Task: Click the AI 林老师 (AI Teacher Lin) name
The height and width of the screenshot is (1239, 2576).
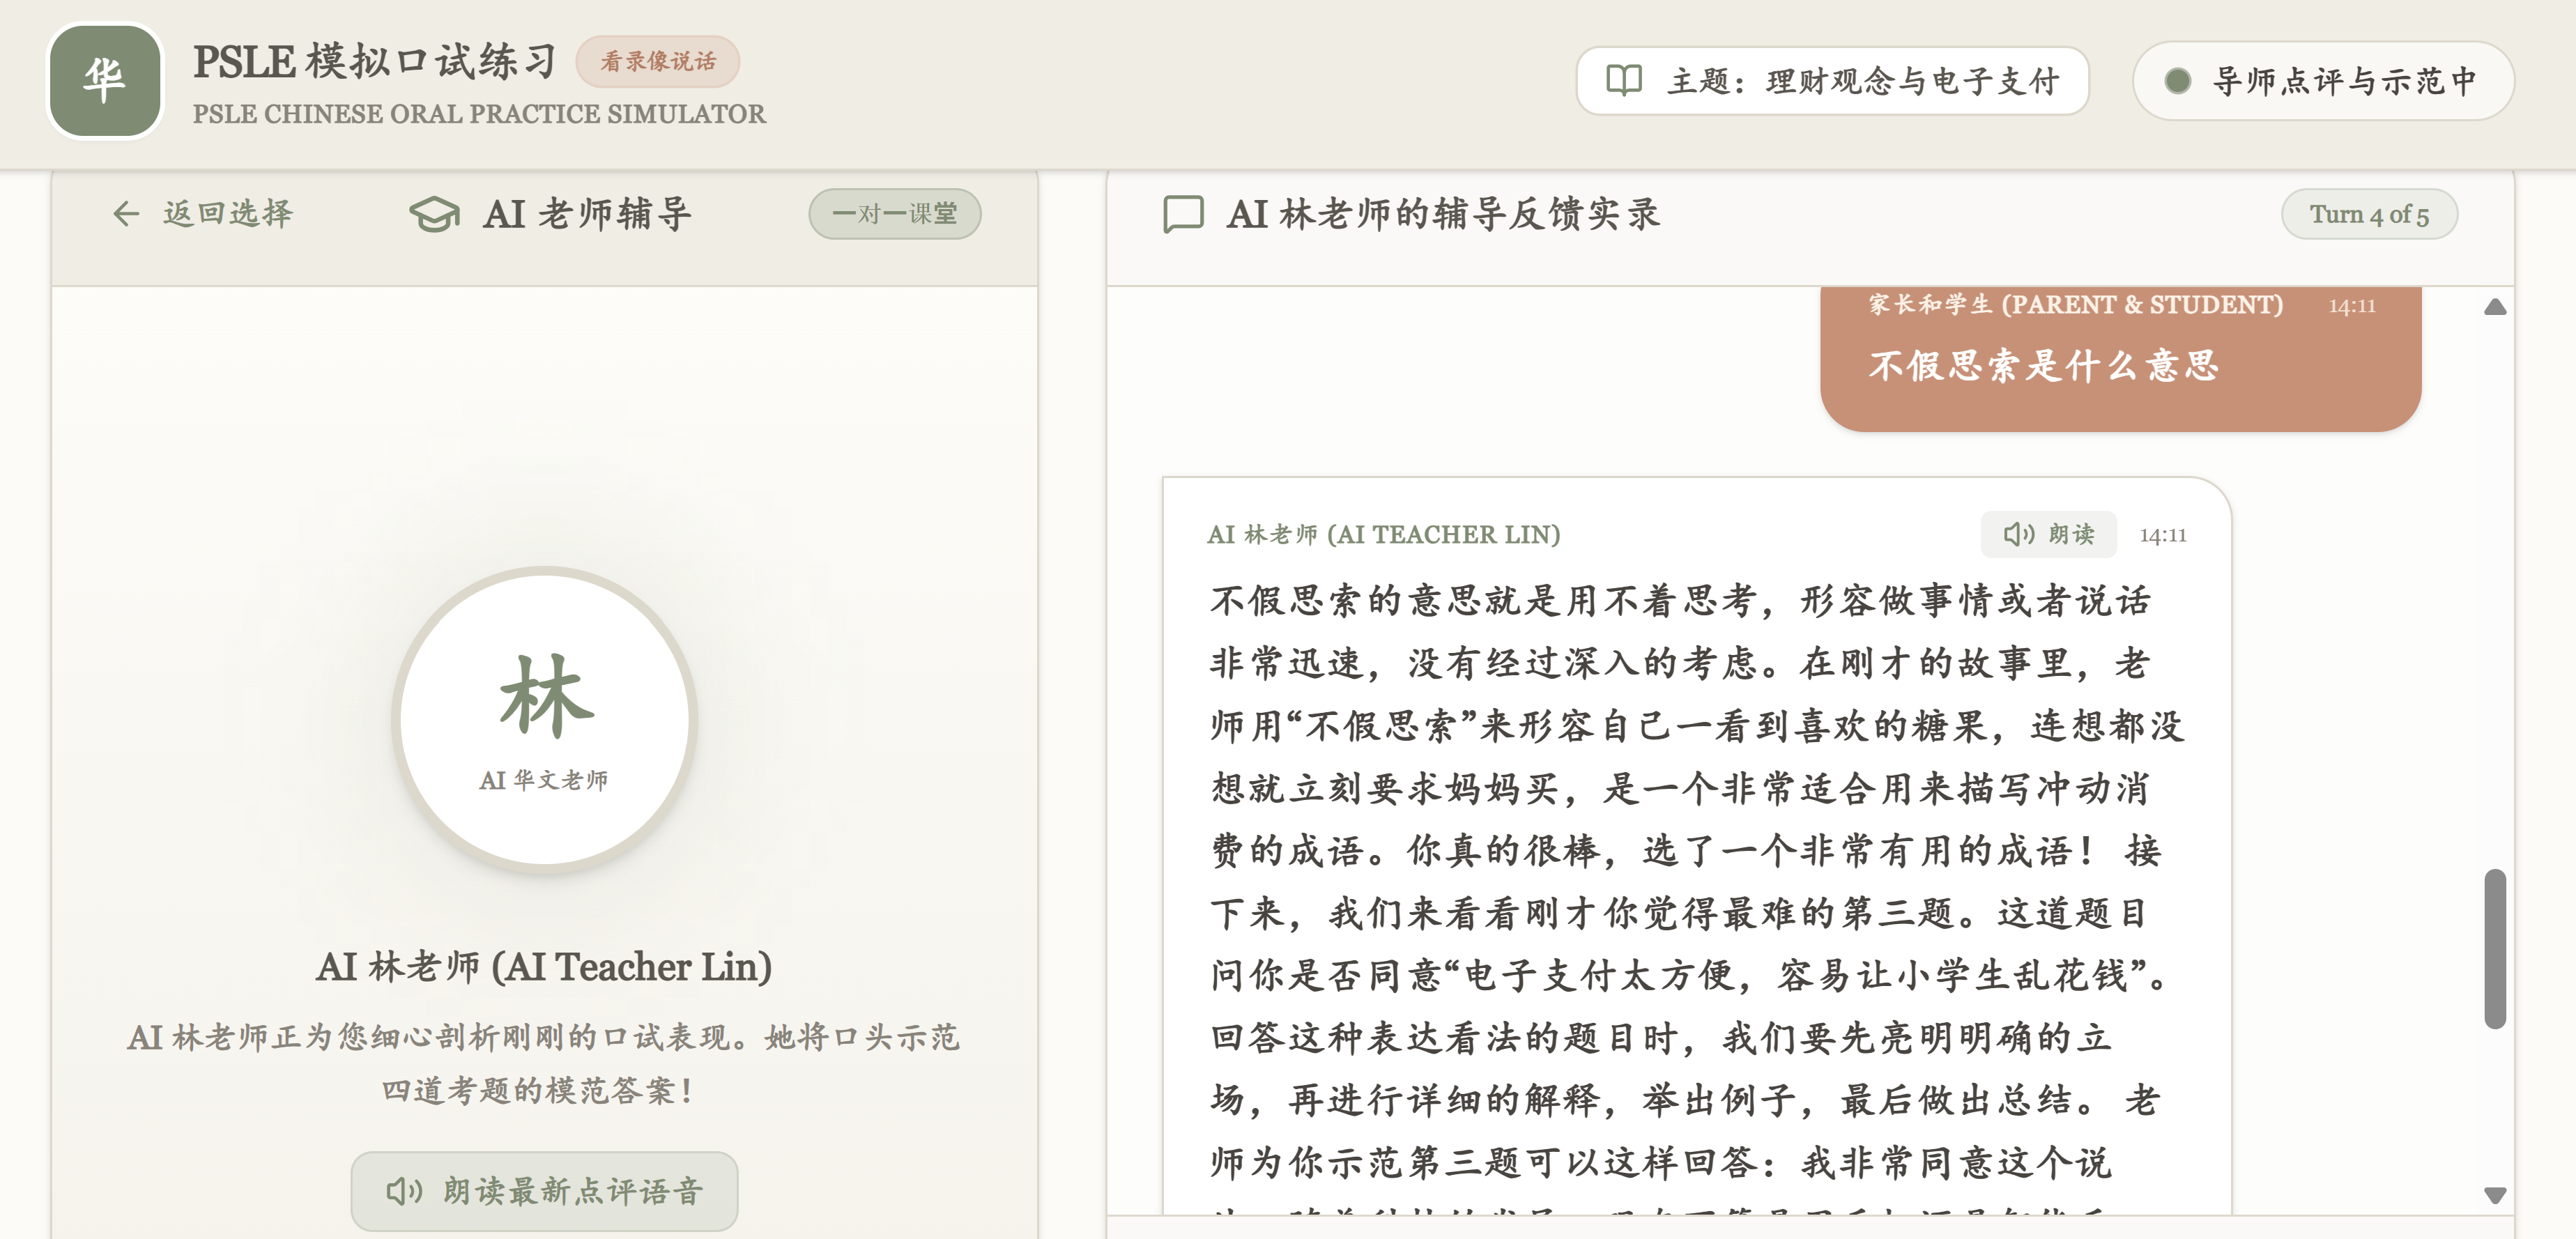Action: pos(544,966)
